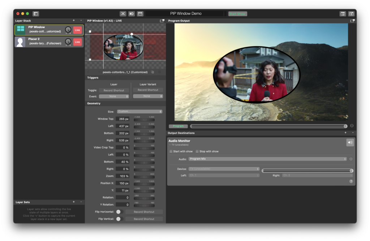
Task: Click the X icon in the top toolbar
Action: pyautogui.click(x=123, y=13)
